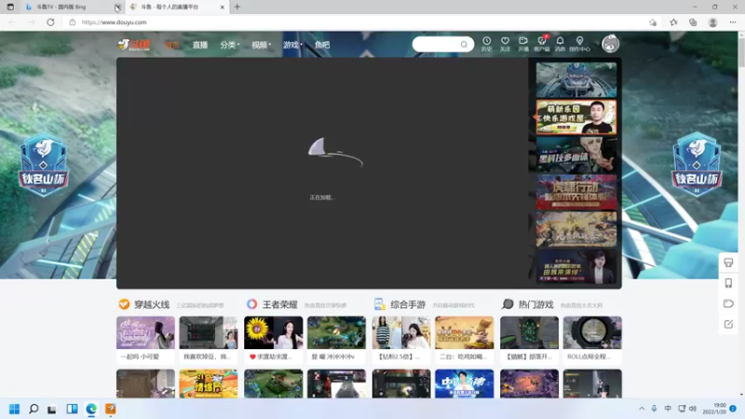
Task: Open the 关注 heart follow icon
Action: pyautogui.click(x=505, y=44)
